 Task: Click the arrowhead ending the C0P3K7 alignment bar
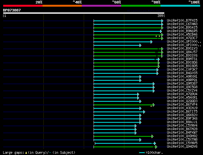[158, 70]
